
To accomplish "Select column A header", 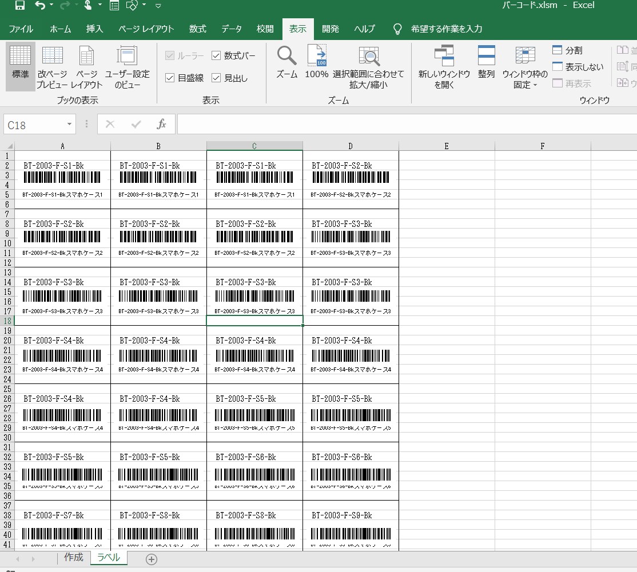I will coord(62,146).
